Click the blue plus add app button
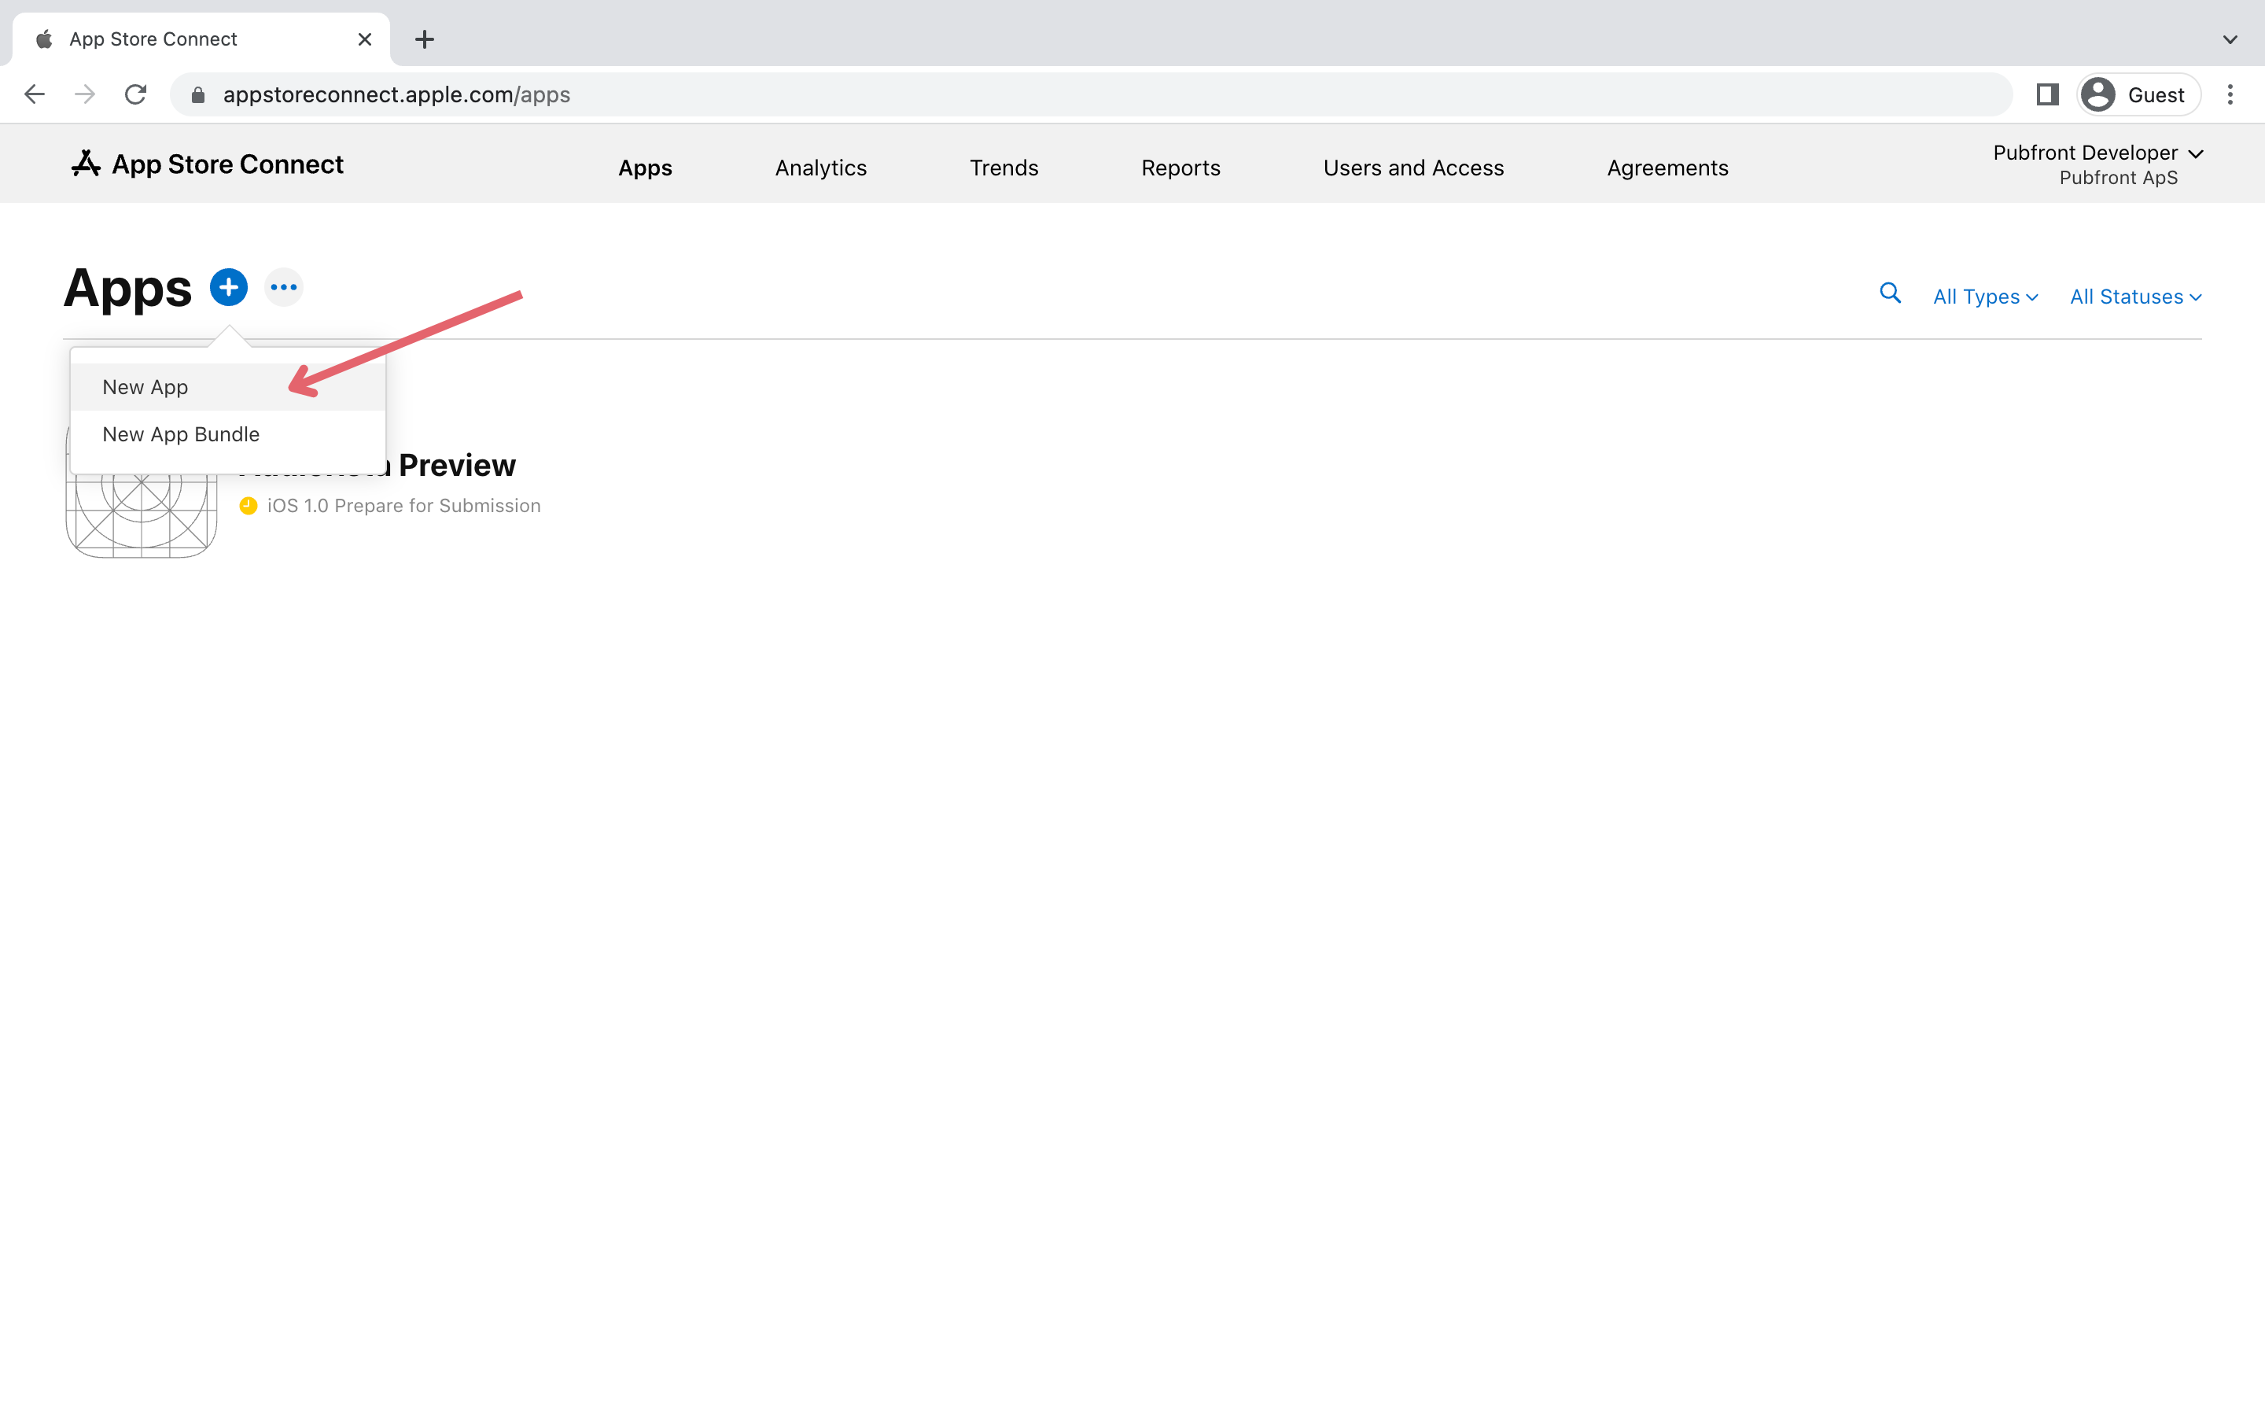Viewport: 2265px width, 1416px height. point(228,287)
